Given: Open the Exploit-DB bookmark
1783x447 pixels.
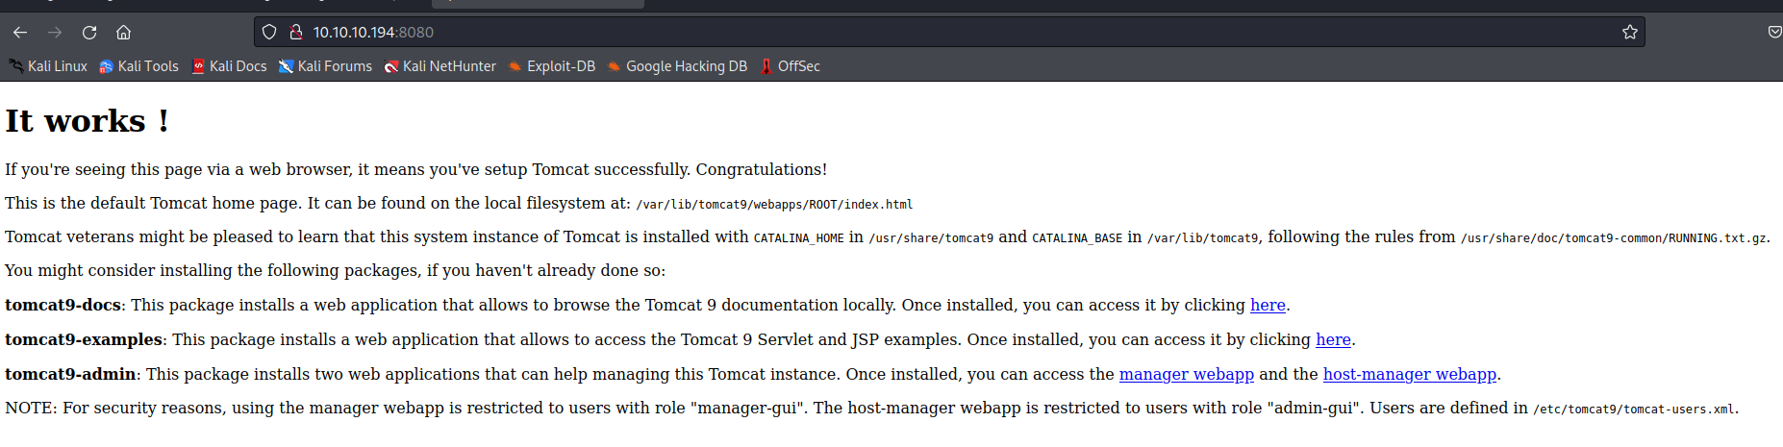Looking at the screenshot, I should (552, 66).
